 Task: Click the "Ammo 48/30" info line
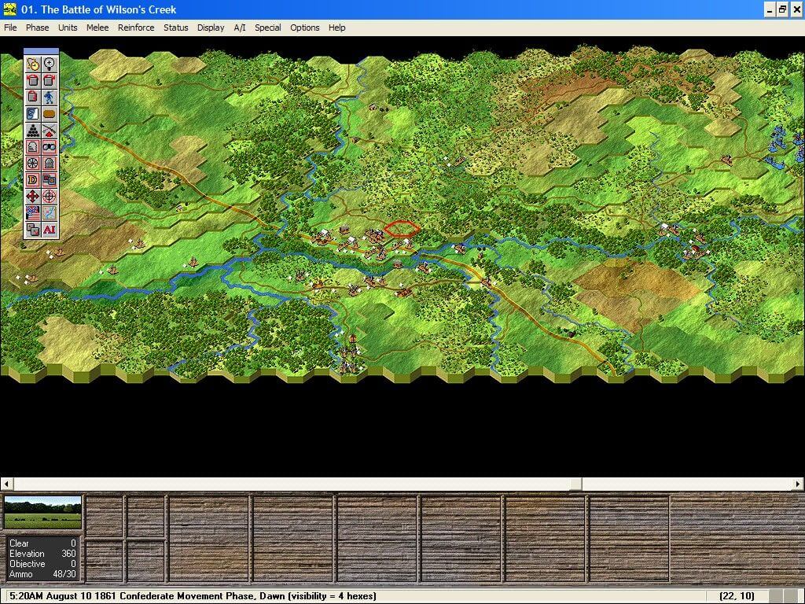(42, 574)
